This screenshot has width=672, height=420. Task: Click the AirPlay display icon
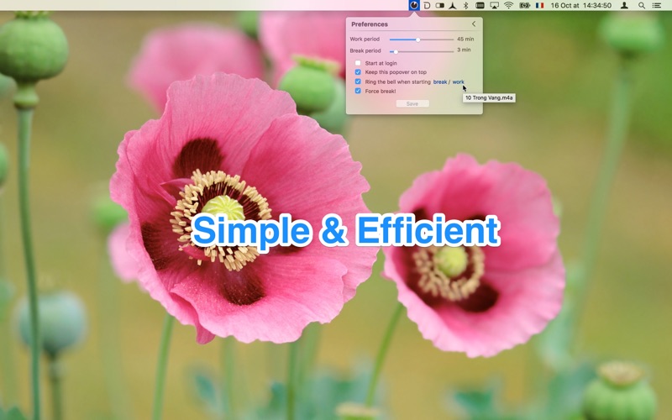[x=494, y=6]
